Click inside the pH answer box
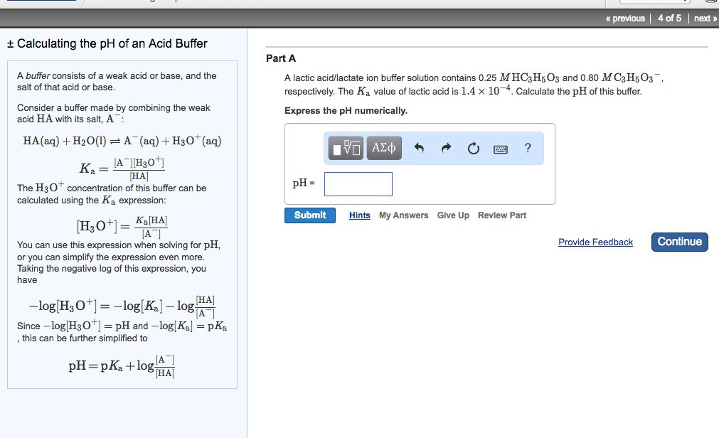Image resolution: width=719 pixels, height=438 pixels. coord(358,183)
